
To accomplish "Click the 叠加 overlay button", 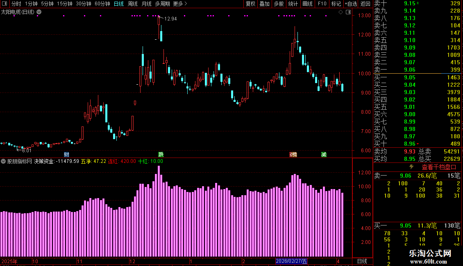I will (x=264, y=4).
